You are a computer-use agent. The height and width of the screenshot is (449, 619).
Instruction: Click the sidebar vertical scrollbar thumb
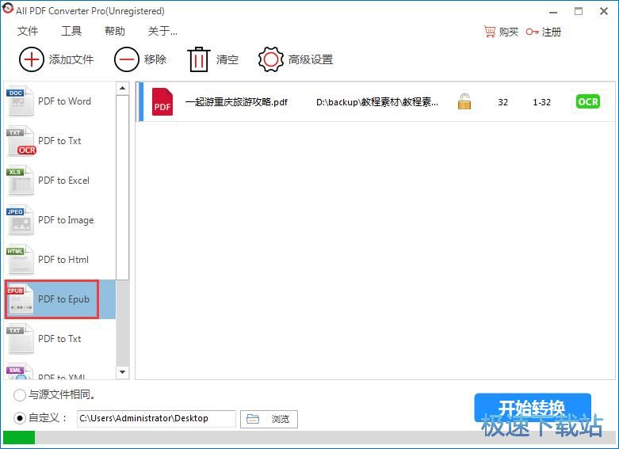pos(122,187)
